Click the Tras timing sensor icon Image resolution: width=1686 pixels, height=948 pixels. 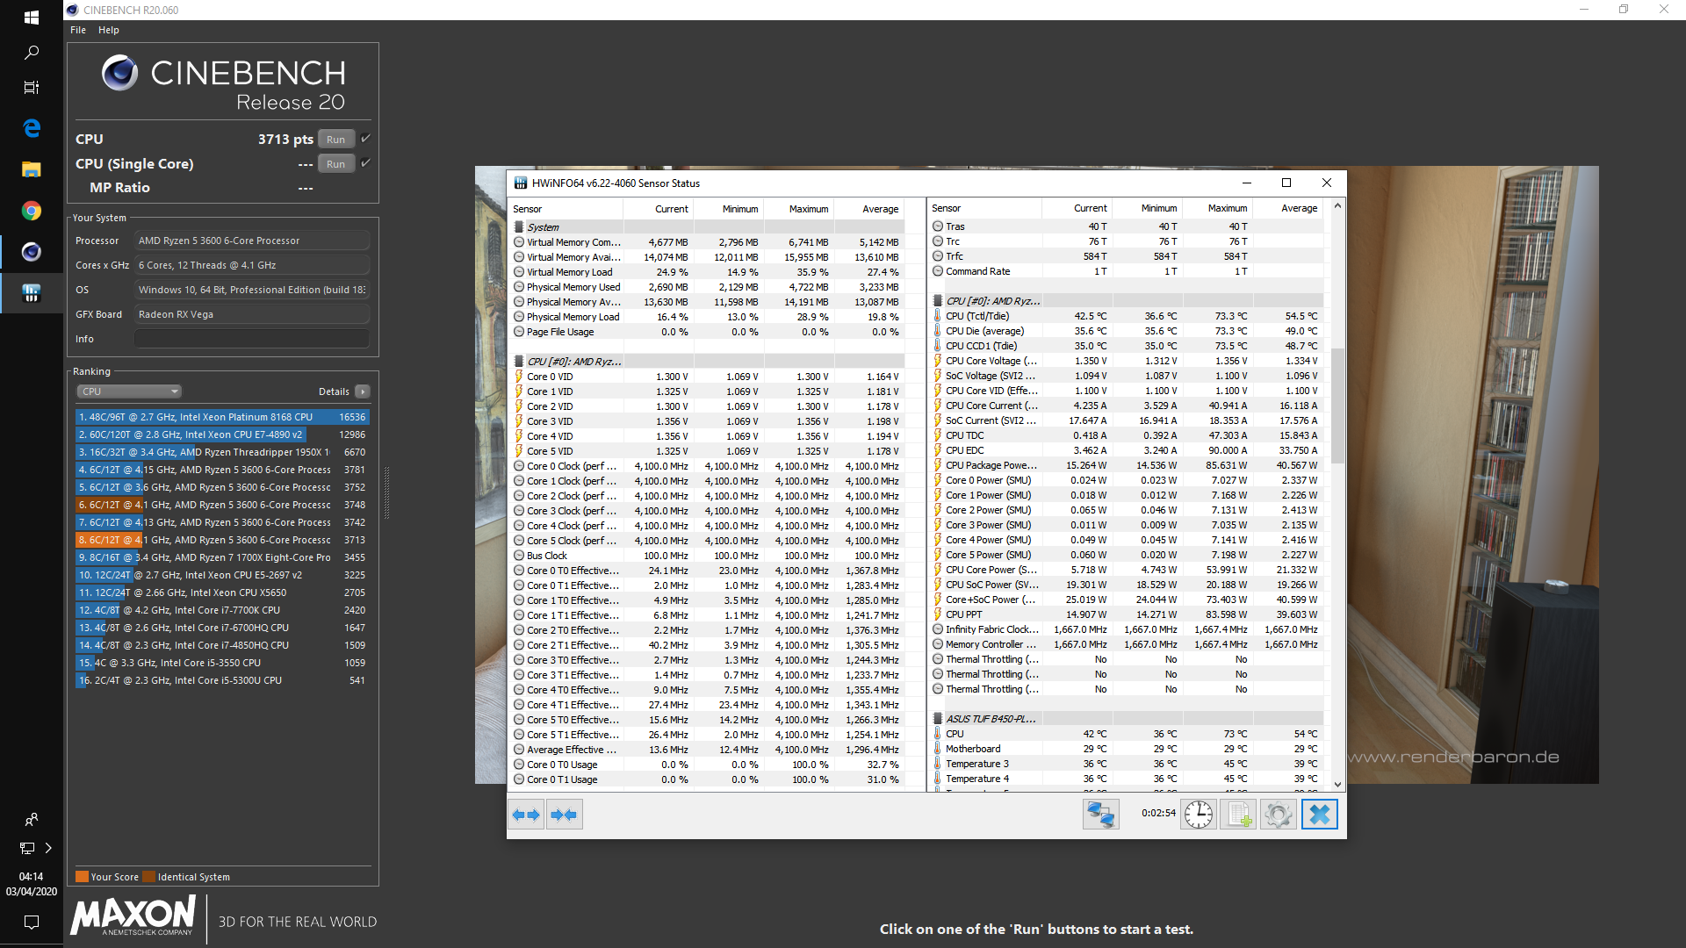click(x=938, y=226)
